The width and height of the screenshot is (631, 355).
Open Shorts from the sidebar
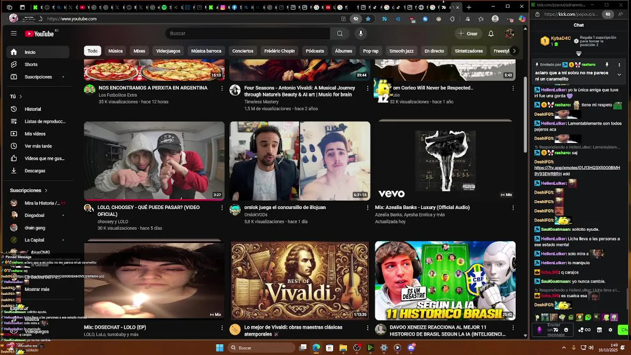[38, 65]
